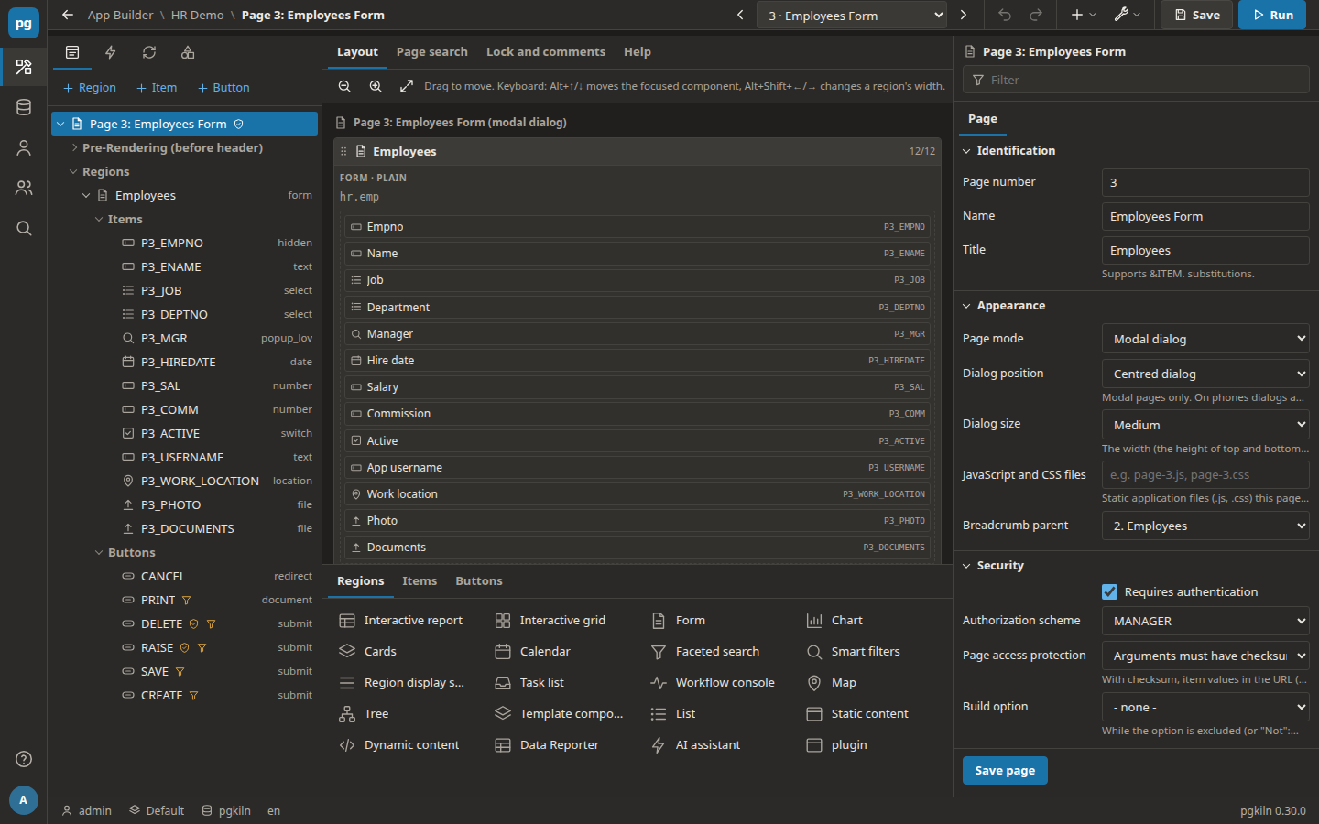Open the search sidebar icon
Screen dimensions: 1319x824
24,228
